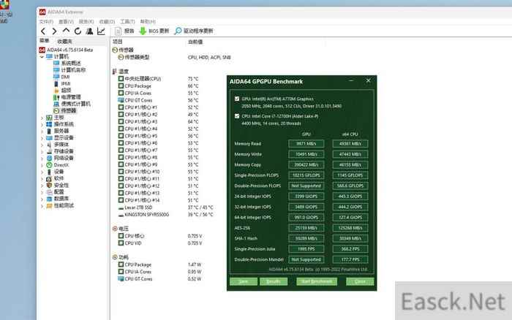Click the 性能测试 benchmark folder icon
512x320 pixels.
click(49, 205)
